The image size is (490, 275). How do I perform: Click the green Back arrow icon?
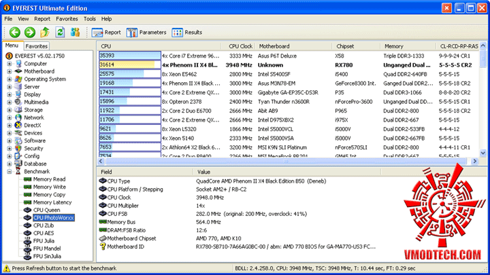point(15,32)
